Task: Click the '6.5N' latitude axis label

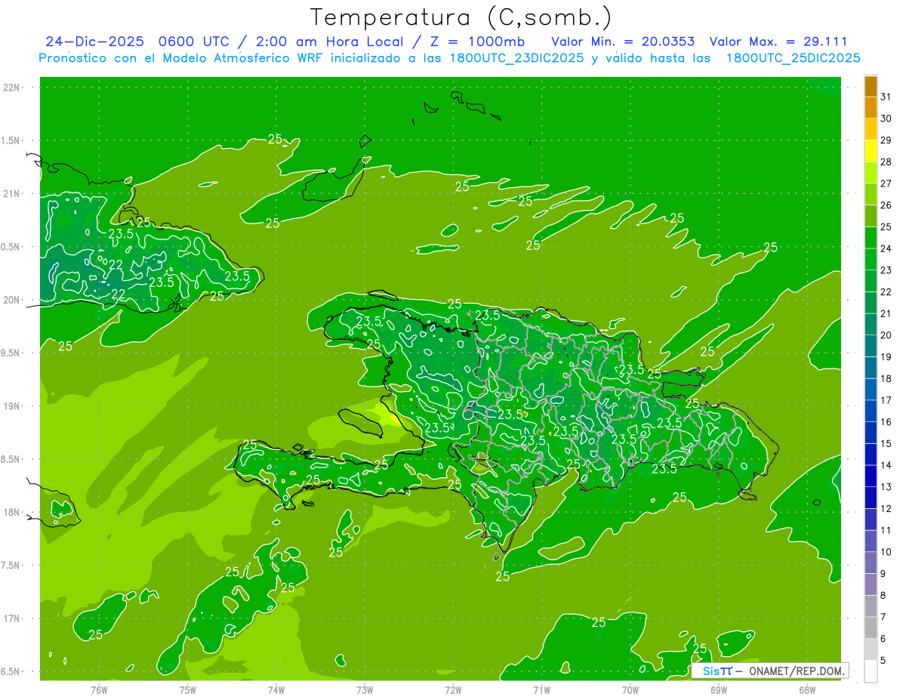Action: [x=11, y=672]
